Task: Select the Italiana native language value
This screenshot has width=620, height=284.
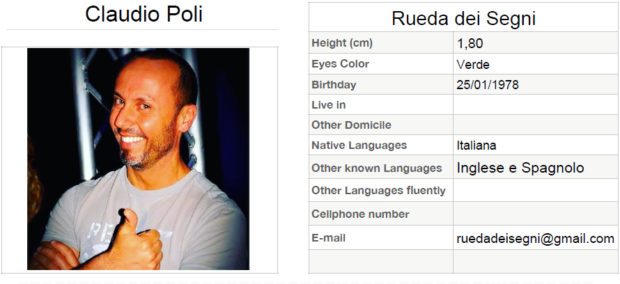Action: [x=476, y=145]
